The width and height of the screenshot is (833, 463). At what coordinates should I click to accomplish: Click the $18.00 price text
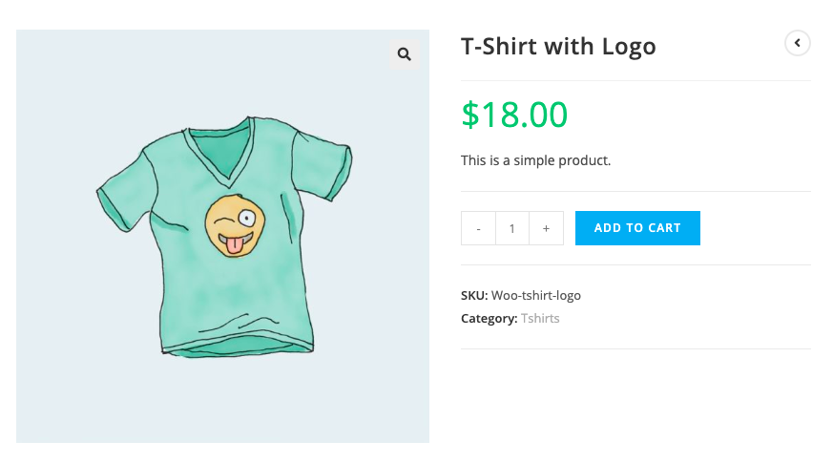(514, 115)
